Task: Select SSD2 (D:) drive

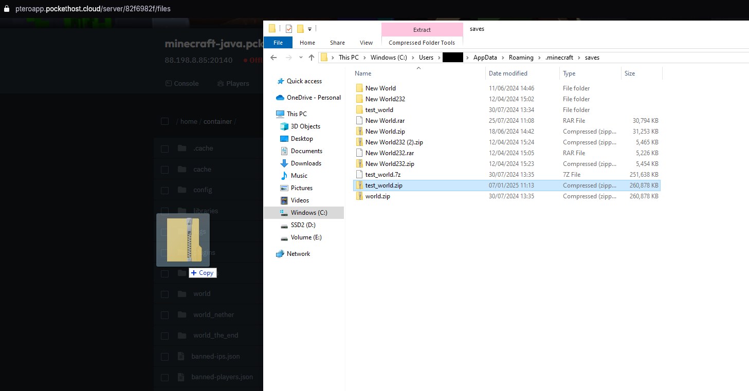Action: pyautogui.click(x=303, y=225)
